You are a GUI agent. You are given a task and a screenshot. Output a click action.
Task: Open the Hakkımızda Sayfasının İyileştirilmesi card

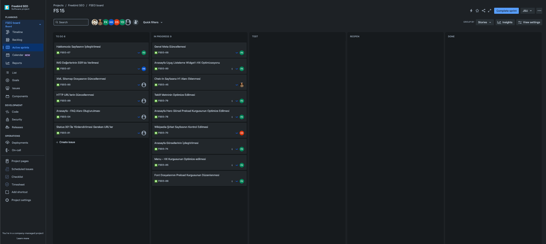click(x=101, y=50)
